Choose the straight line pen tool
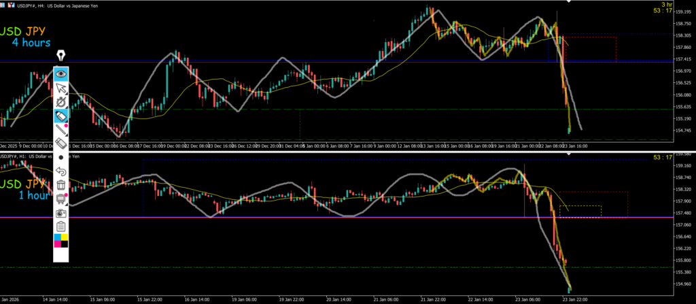Image resolution: width=696 pixels, height=304 pixels. click(x=61, y=129)
